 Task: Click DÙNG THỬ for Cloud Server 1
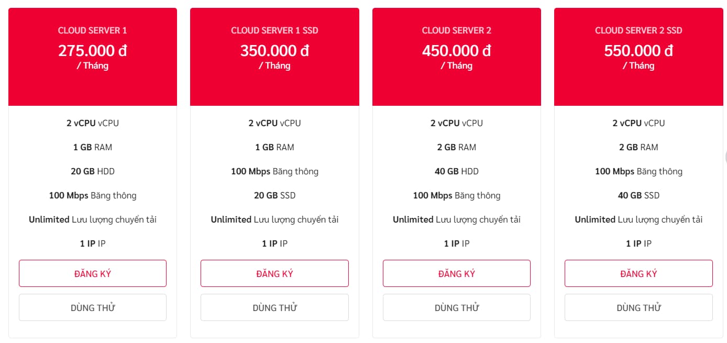click(x=93, y=307)
